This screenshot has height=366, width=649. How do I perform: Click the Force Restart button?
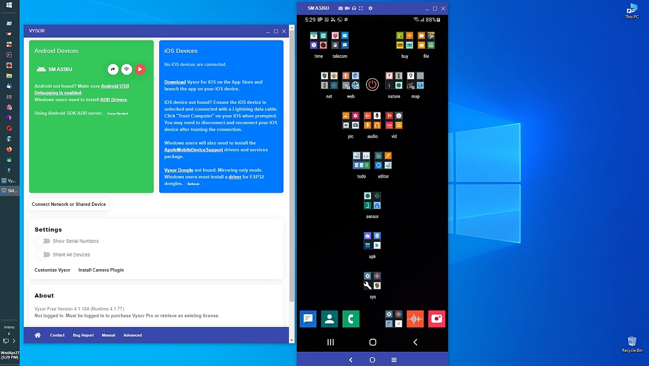[x=118, y=114]
